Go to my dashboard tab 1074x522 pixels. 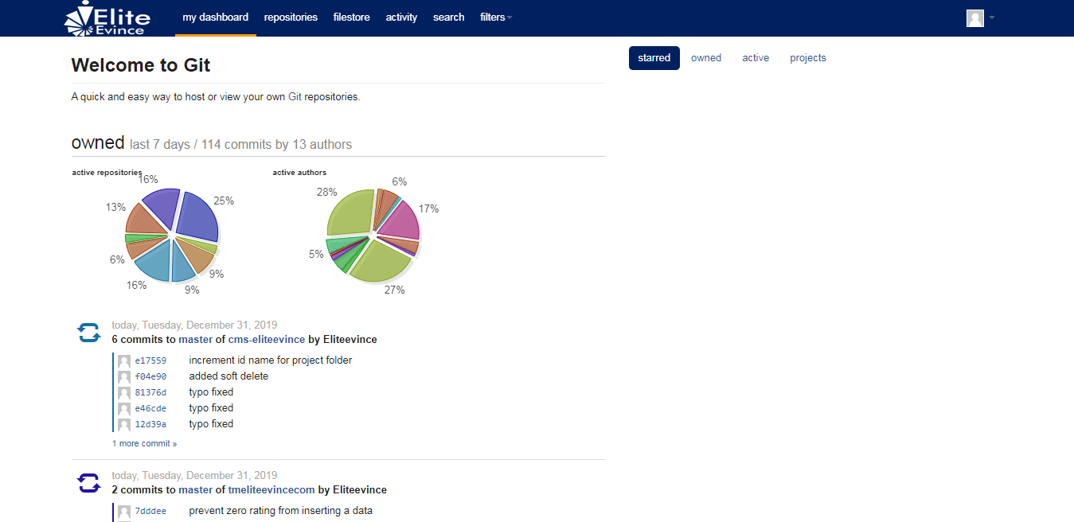(215, 18)
